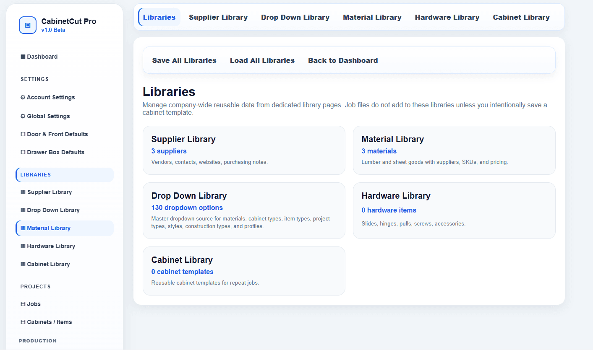Open the Cabinet Library card title

click(182, 260)
